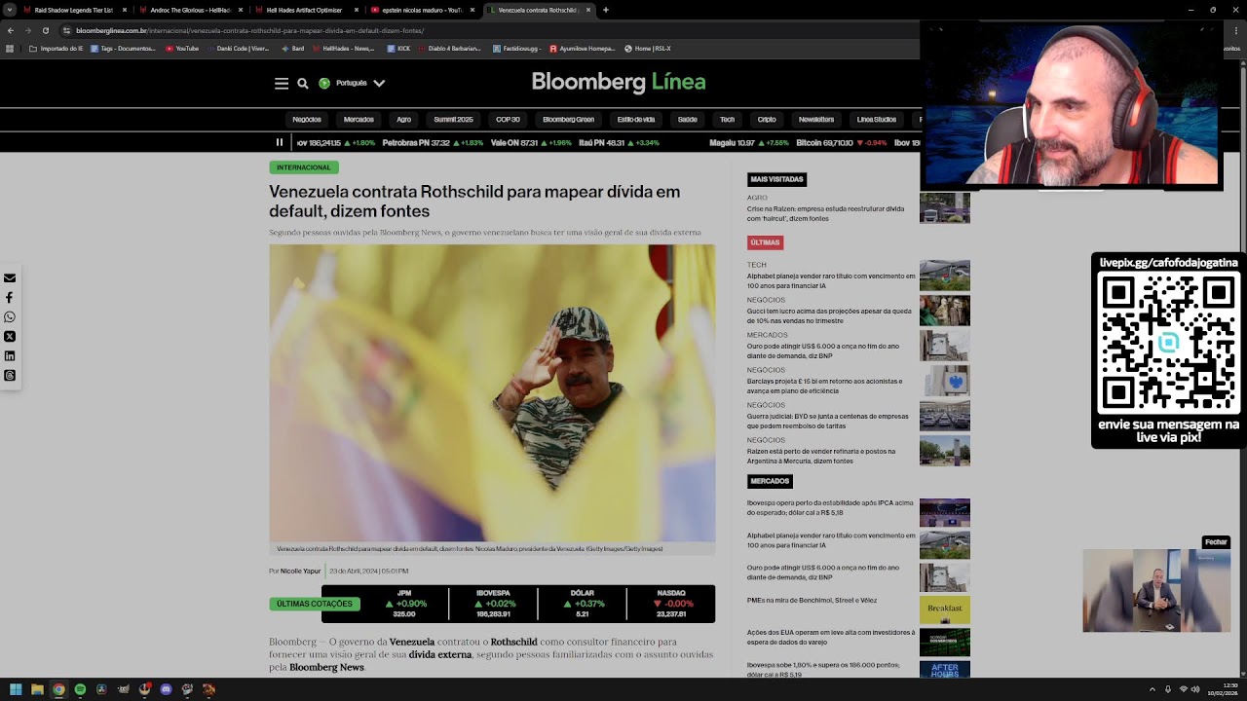Share article on LinkedIn

[10, 356]
